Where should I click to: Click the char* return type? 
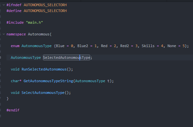coord(16,81)
